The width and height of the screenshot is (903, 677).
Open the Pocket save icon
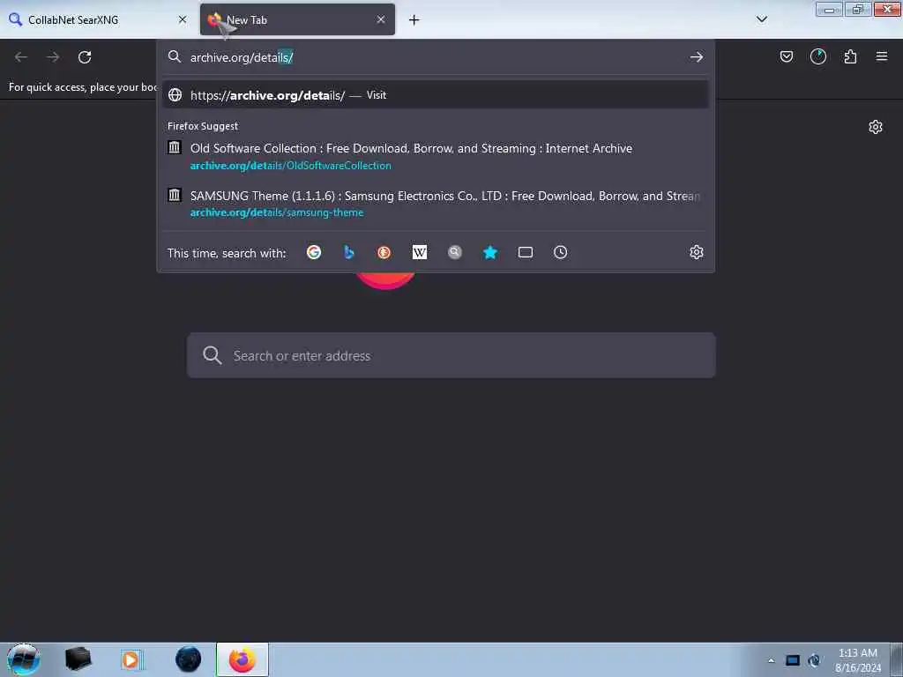pyautogui.click(x=786, y=56)
